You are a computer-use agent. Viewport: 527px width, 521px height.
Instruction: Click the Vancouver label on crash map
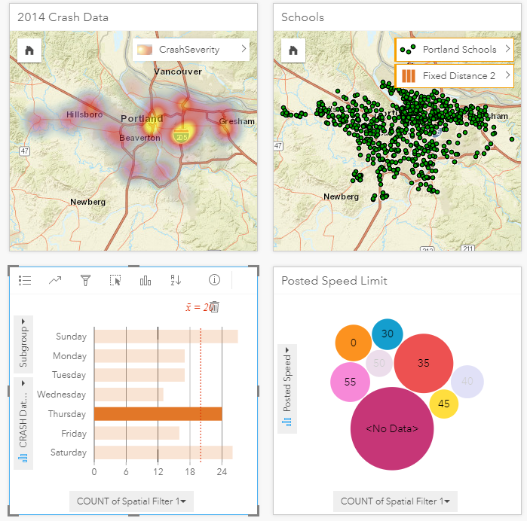point(178,72)
